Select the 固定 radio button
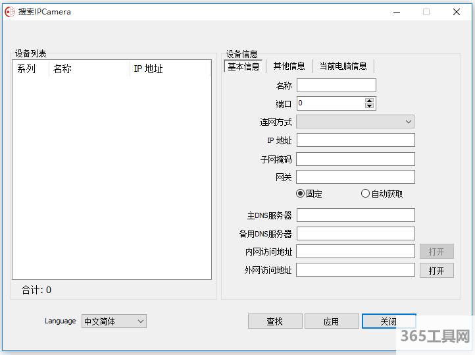The height and width of the screenshot is (355, 475). [x=301, y=194]
